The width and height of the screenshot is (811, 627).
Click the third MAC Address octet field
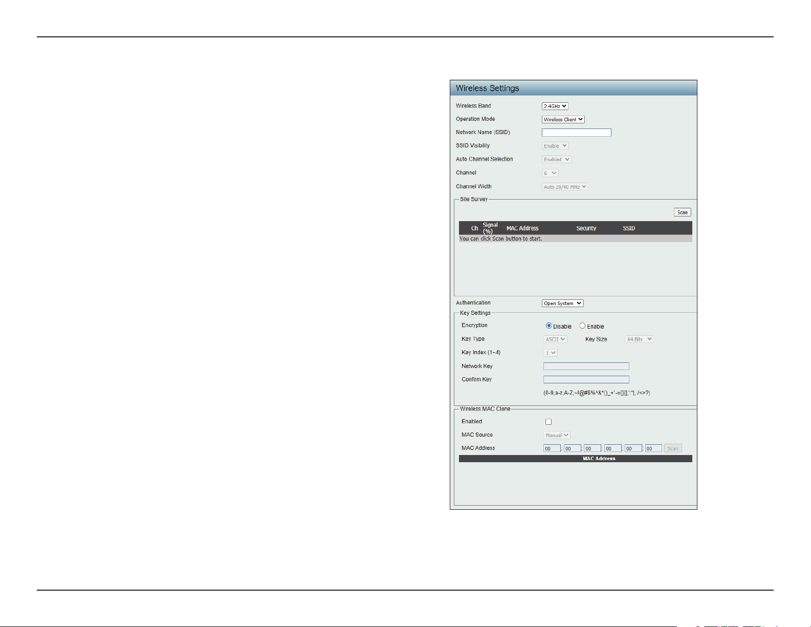593,448
